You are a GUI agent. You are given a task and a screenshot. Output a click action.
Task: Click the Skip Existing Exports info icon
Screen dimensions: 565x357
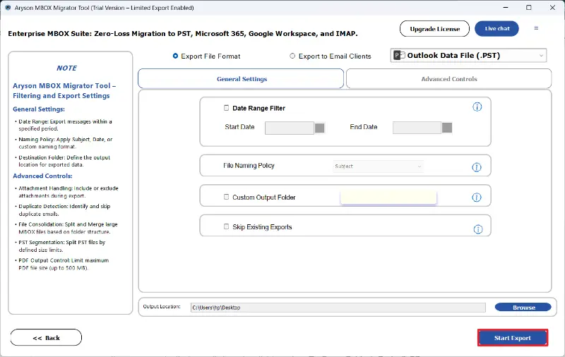[x=478, y=229]
